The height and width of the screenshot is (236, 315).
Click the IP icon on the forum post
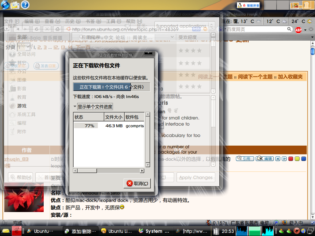[x=284, y=159]
